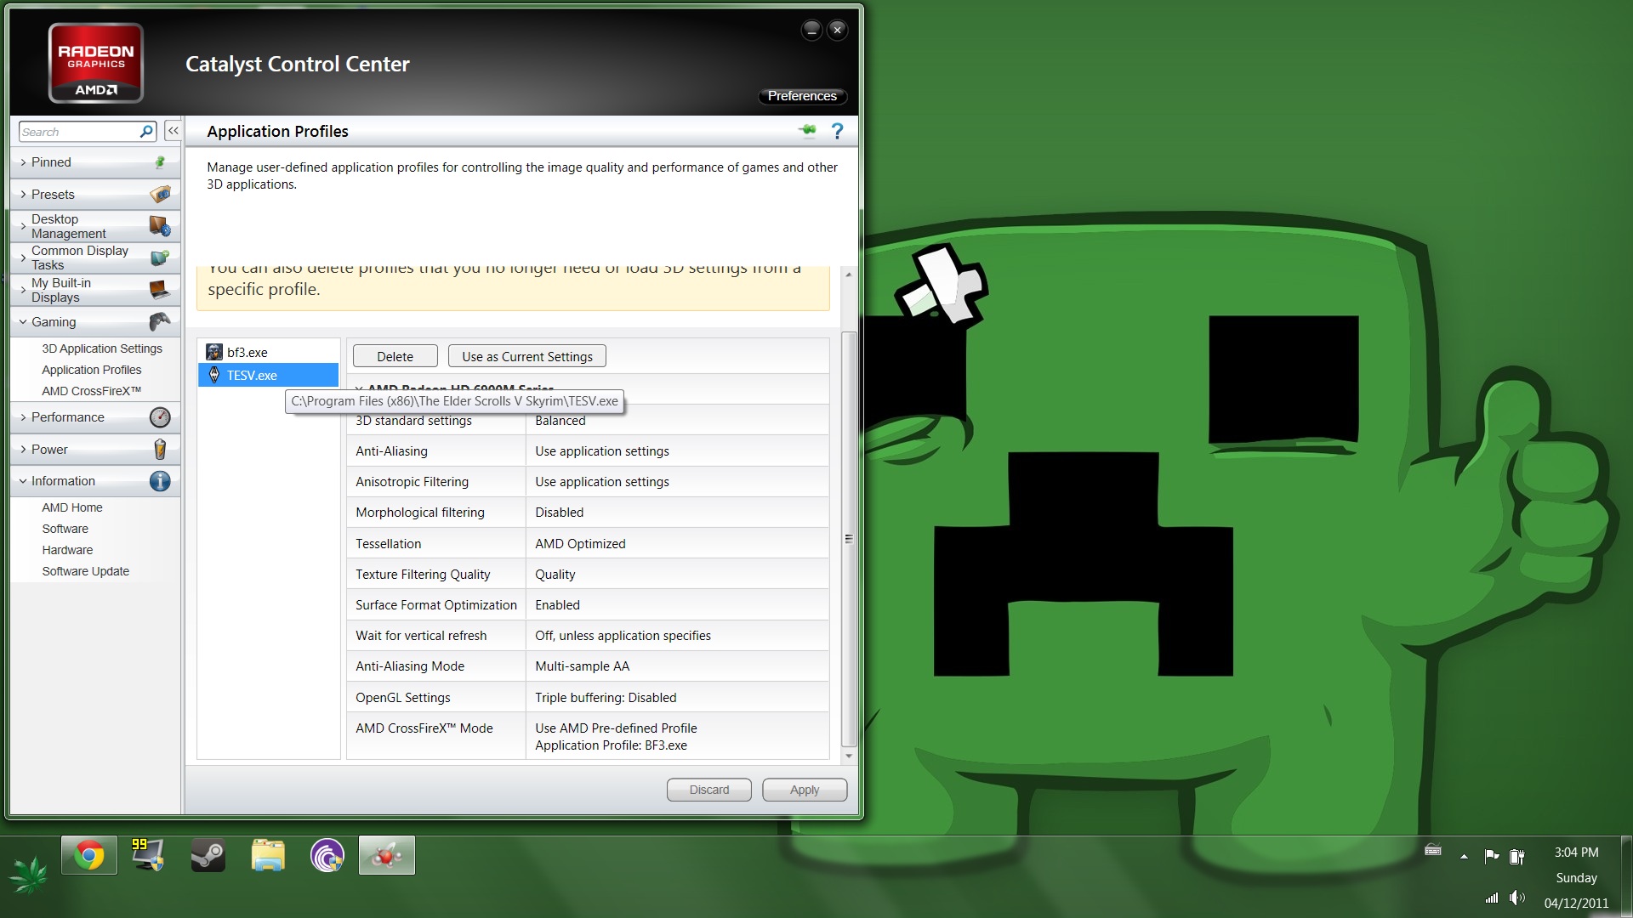The height and width of the screenshot is (918, 1633).
Task: Open AMD Home page
Action: 72,507
